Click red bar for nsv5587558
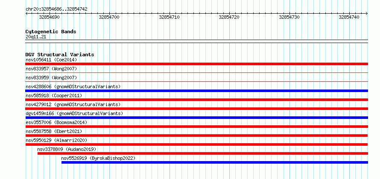 click(x=196, y=136)
